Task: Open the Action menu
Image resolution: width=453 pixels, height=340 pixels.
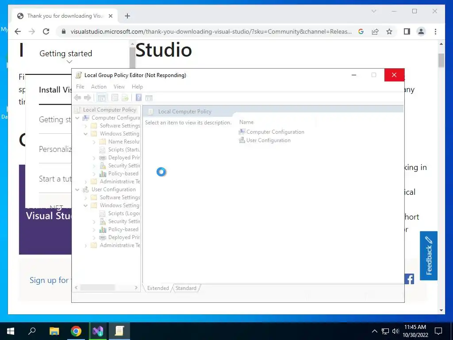Action: tap(99, 86)
